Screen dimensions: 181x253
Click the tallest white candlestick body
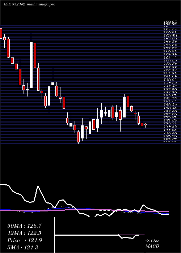pos(31,65)
